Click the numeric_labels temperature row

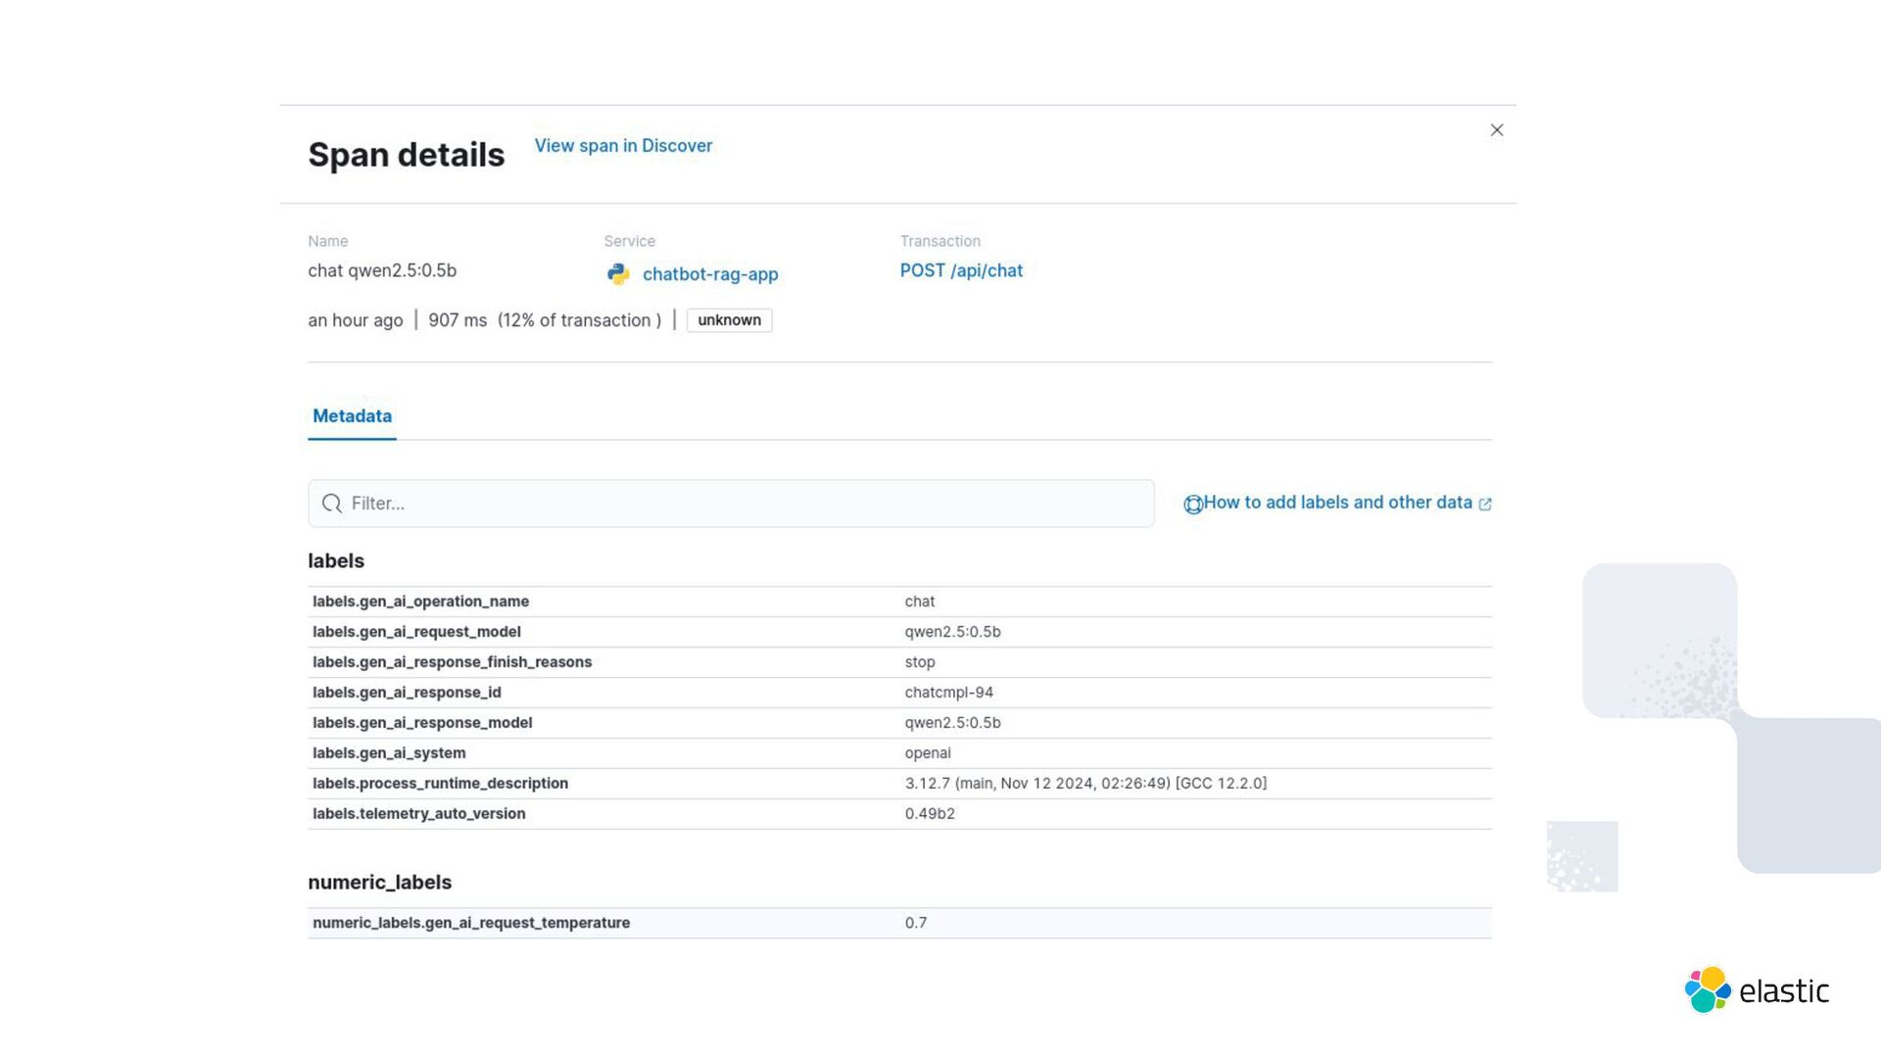click(x=471, y=923)
